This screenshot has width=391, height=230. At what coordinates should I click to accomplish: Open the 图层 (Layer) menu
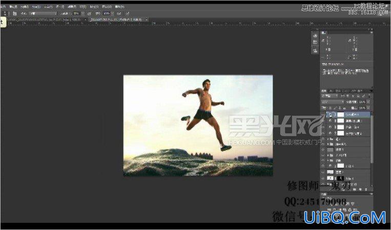click(x=36, y=7)
